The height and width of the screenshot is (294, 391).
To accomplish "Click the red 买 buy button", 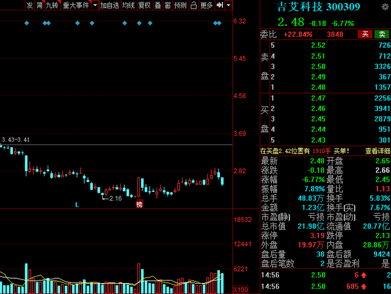I will (365, 34).
